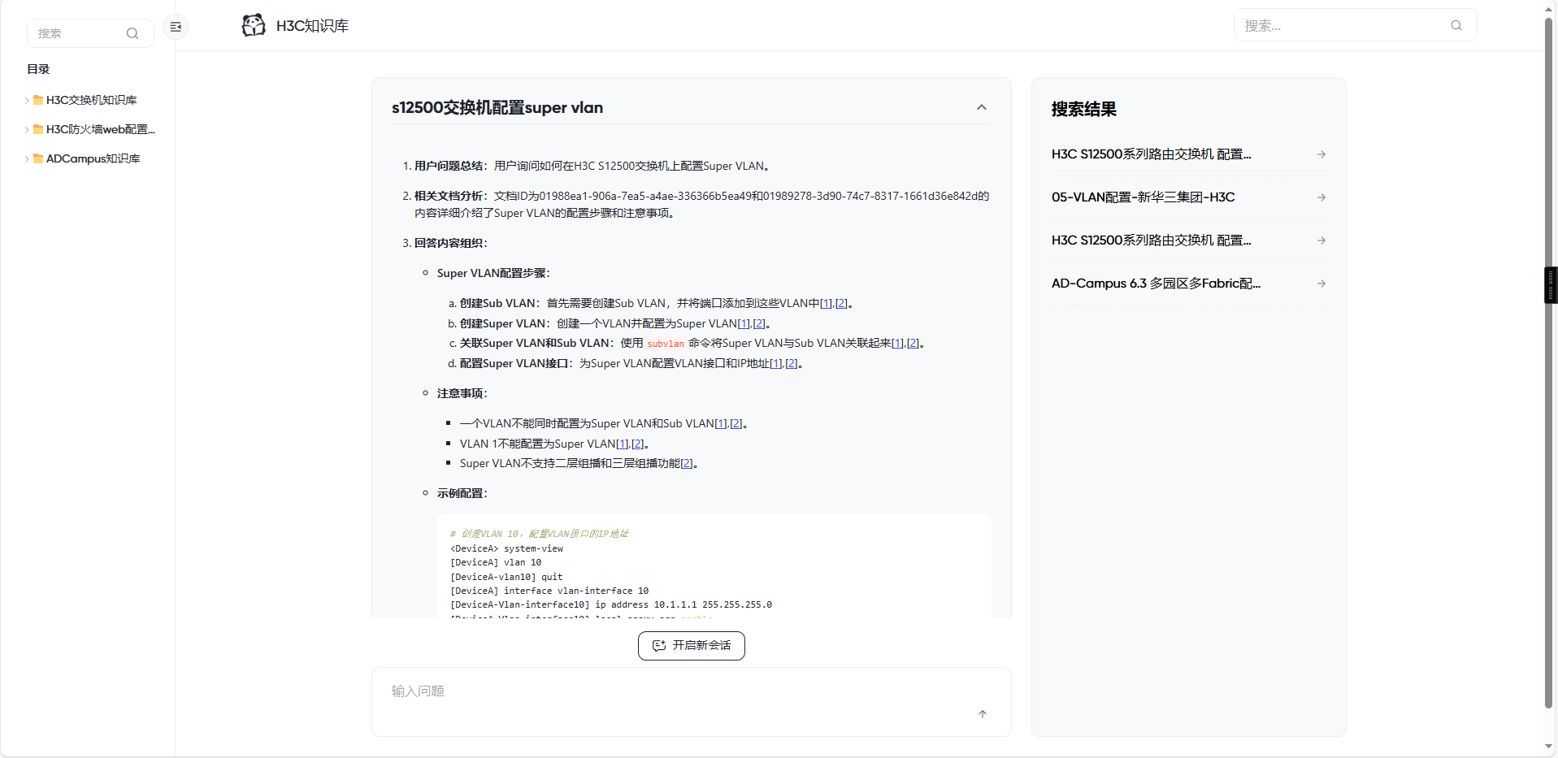Select ADCampus知识库 in directory
Viewport: 1558px width, 758px height.
[x=93, y=158]
